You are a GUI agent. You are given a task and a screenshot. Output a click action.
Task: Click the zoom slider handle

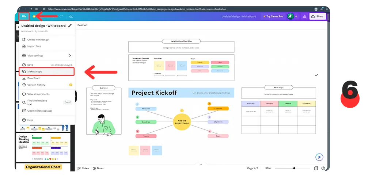[x=294, y=168]
